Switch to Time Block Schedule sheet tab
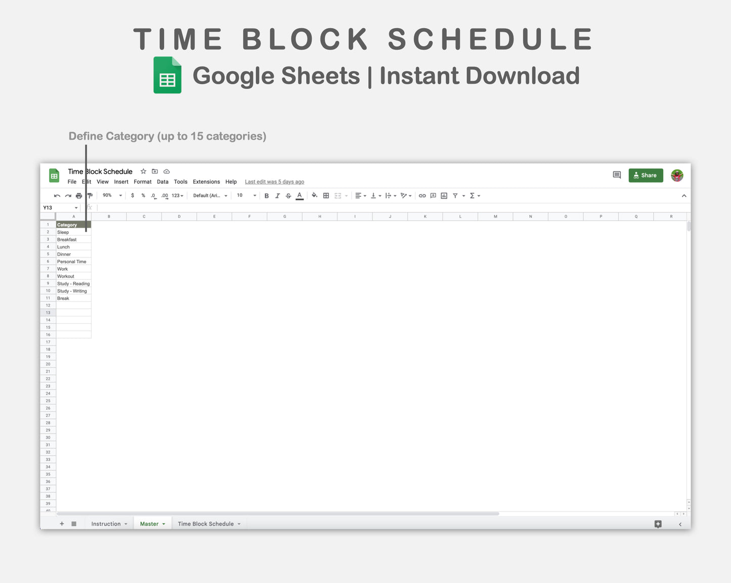Image resolution: width=731 pixels, height=583 pixels. (209, 524)
